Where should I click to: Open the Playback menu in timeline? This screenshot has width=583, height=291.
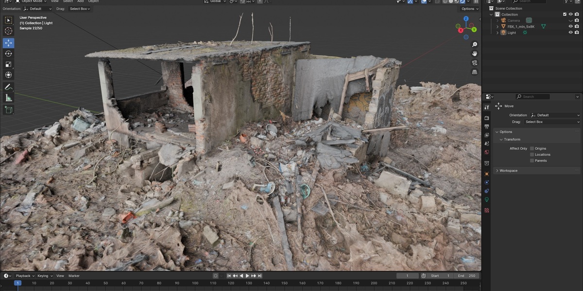coord(24,275)
